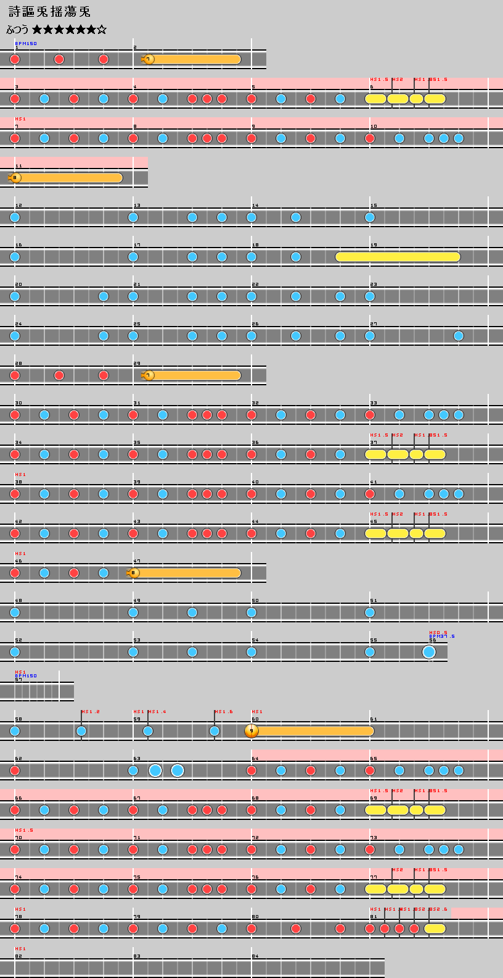Screen dimensions: 503x978
Task: Click the BPM150 label at measure 57
Action: click(x=26, y=676)
